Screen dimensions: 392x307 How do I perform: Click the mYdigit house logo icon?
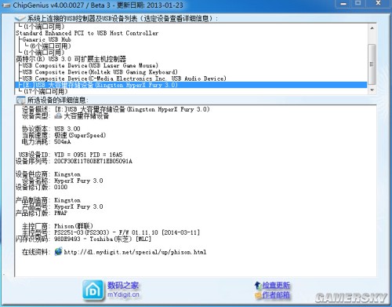coord(93,290)
